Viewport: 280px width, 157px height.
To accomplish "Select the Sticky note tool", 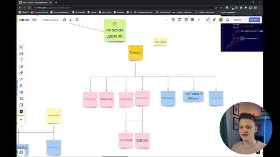I will 21,66.
